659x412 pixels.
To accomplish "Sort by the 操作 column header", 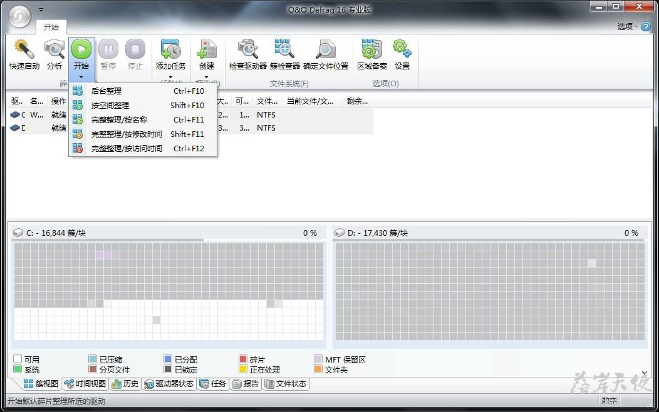I will pos(58,101).
